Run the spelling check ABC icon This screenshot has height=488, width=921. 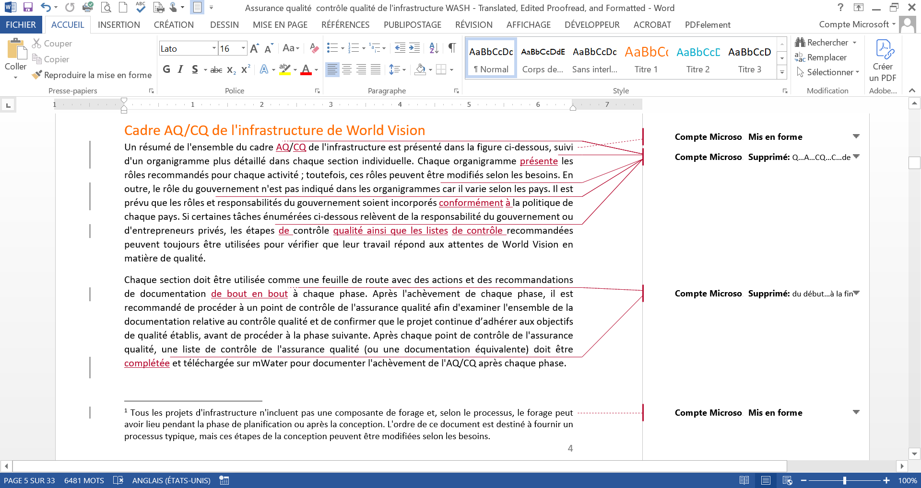point(141,7)
